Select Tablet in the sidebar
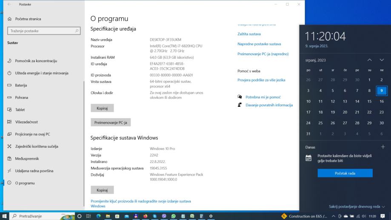 [20, 110]
